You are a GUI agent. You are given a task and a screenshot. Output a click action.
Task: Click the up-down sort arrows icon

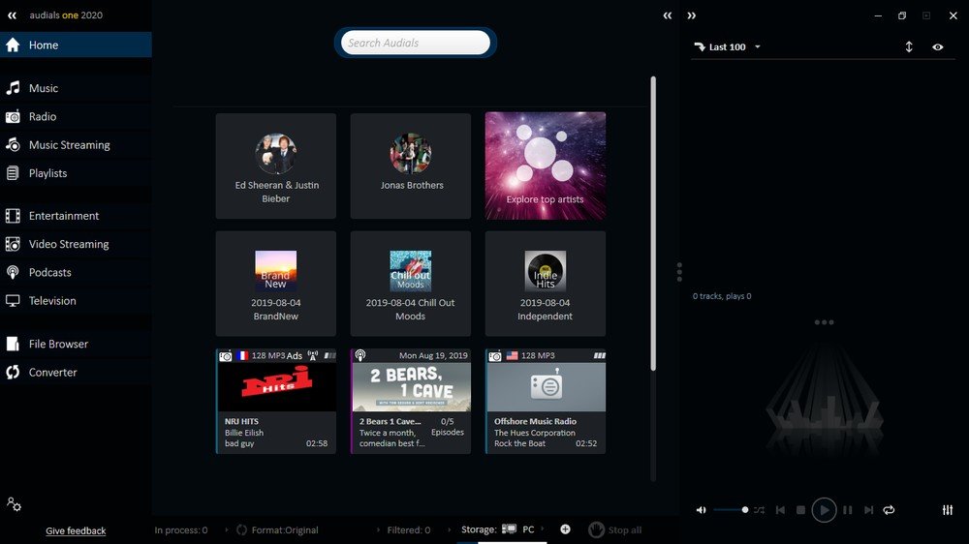[x=909, y=46]
